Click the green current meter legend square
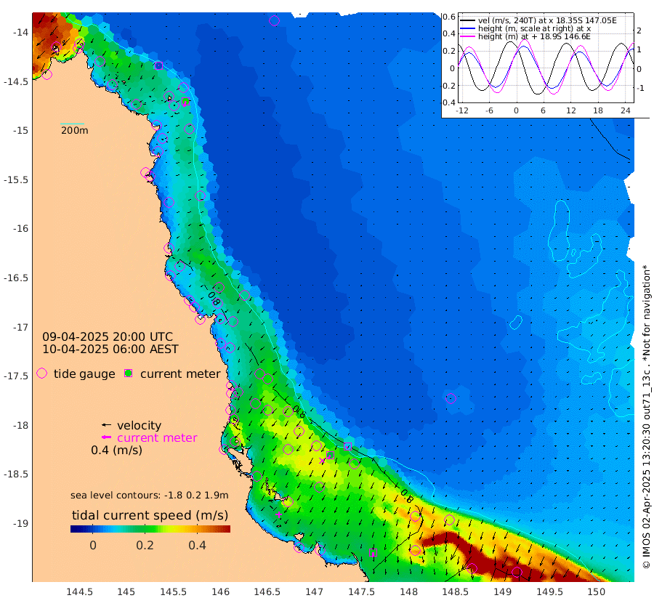 tap(129, 373)
